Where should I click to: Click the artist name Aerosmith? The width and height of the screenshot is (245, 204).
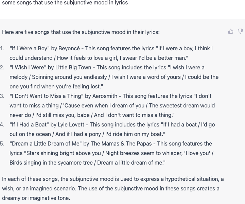pyautogui.click(x=105, y=96)
